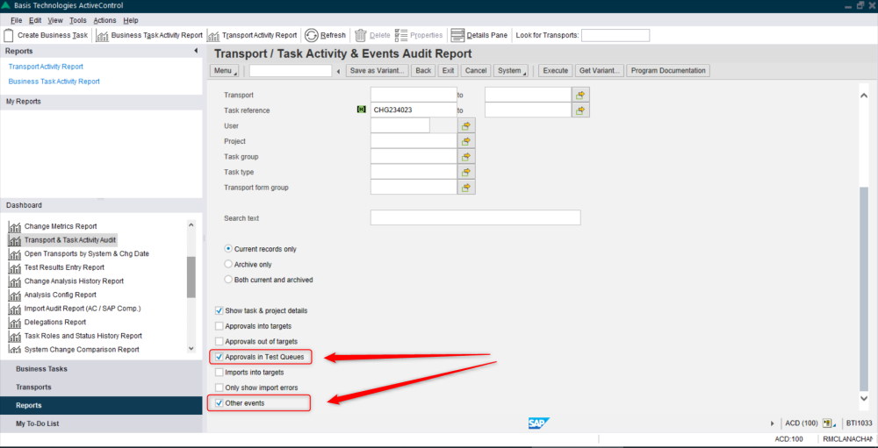Open the Actions menu

[x=104, y=21]
